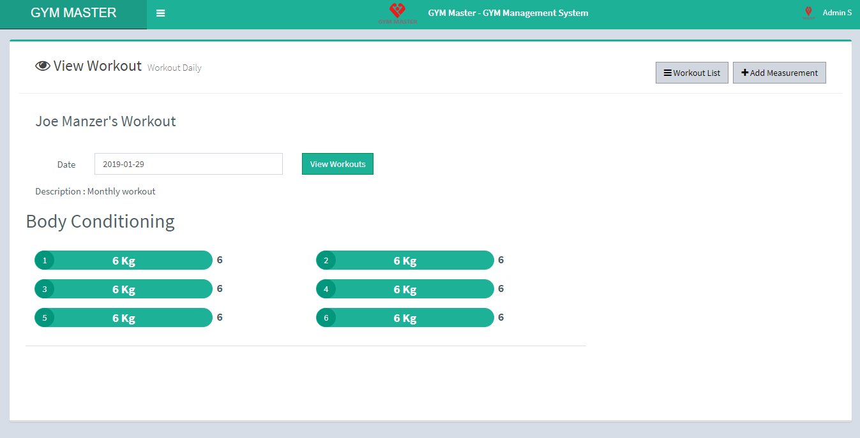Click the plus icon in Add Measurement
This screenshot has height=438, width=860.
(x=744, y=73)
